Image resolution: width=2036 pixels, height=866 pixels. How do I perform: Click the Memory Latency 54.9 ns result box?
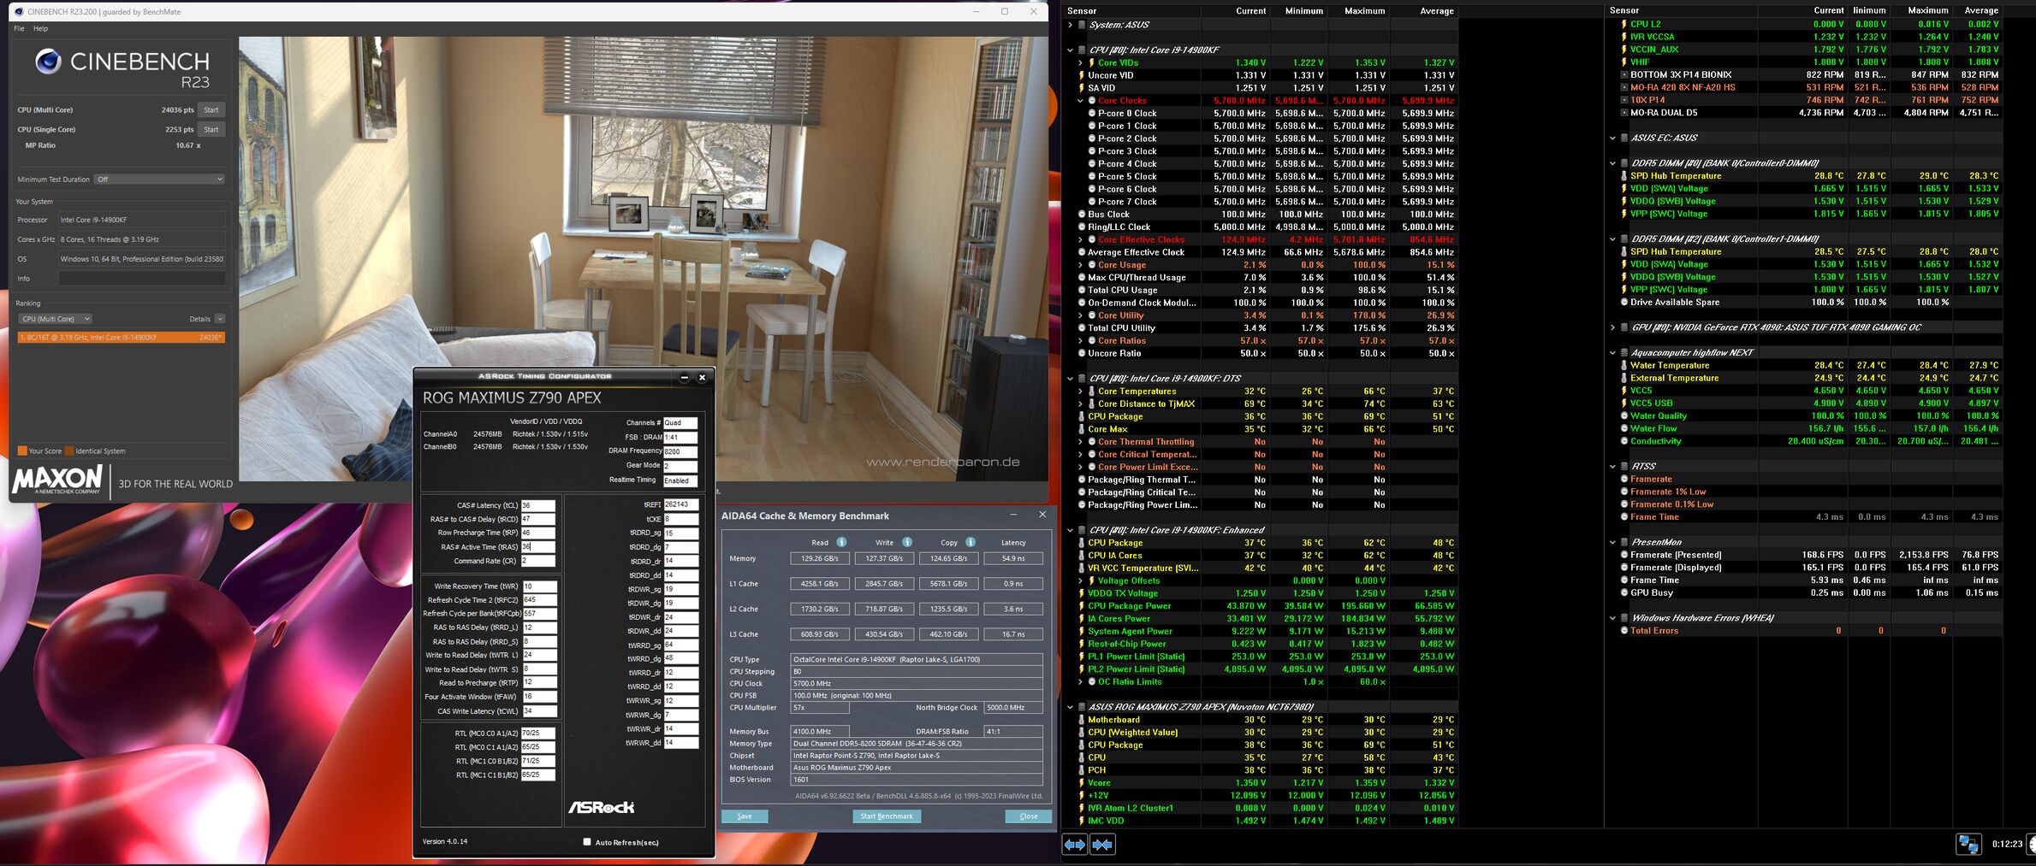point(1013,558)
